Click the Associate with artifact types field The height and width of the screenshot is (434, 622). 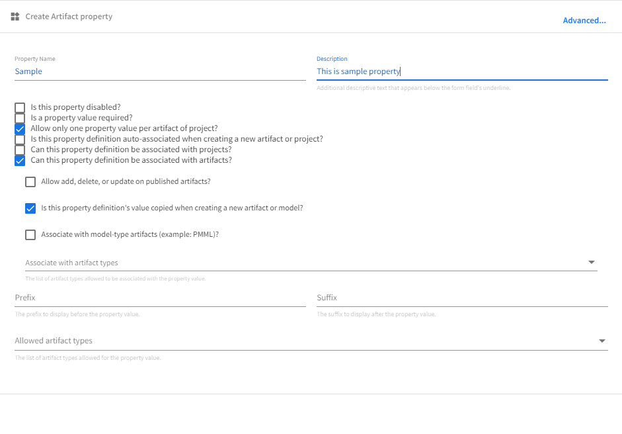[x=311, y=263]
